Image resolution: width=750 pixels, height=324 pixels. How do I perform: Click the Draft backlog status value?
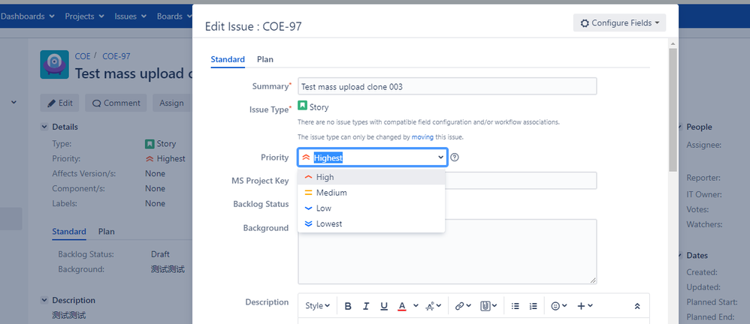[160, 254]
